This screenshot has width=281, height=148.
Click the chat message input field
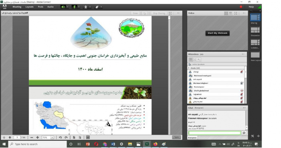tap(214, 133)
